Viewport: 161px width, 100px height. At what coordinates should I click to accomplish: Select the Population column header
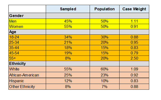click(105, 9)
